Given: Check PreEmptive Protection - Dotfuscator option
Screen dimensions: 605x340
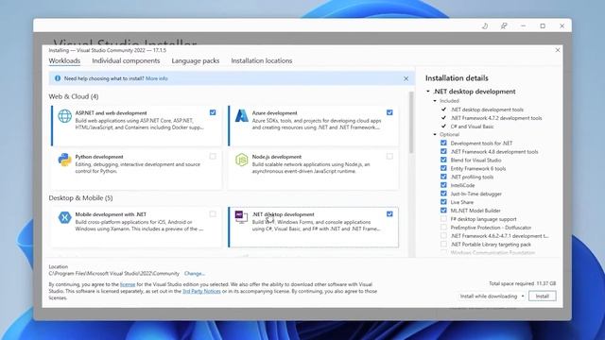Looking at the screenshot, I should pyautogui.click(x=443, y=228).
